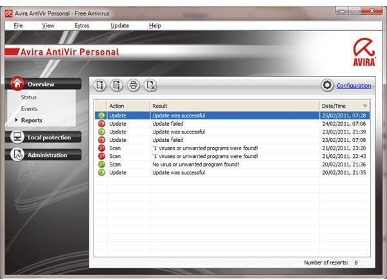Image resolution: width=387 pixels, height=280 pixels.
Task: Click 'Update was successful' at 23/02/2011, 21:39
Action: coord(179,132)
